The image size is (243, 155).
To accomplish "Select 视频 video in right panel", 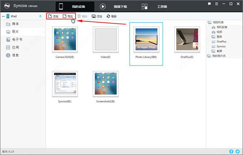I will click(217, 32).
